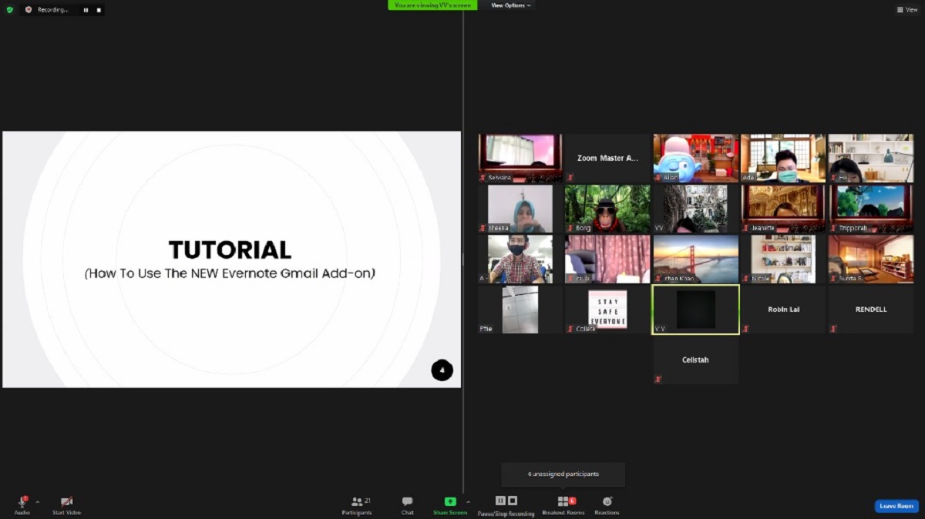This screenshot has height=519, width=925.
Task: Select Bong's monkey avatar video tile
Action: 608,209
